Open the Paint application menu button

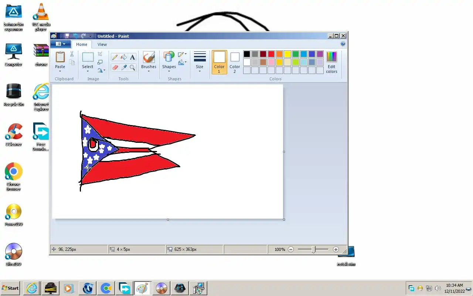61,44
